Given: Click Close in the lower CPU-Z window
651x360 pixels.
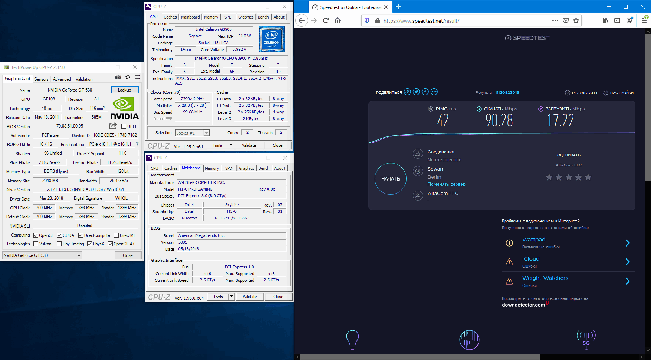Looking at the screenshot, I should [278, 297].
